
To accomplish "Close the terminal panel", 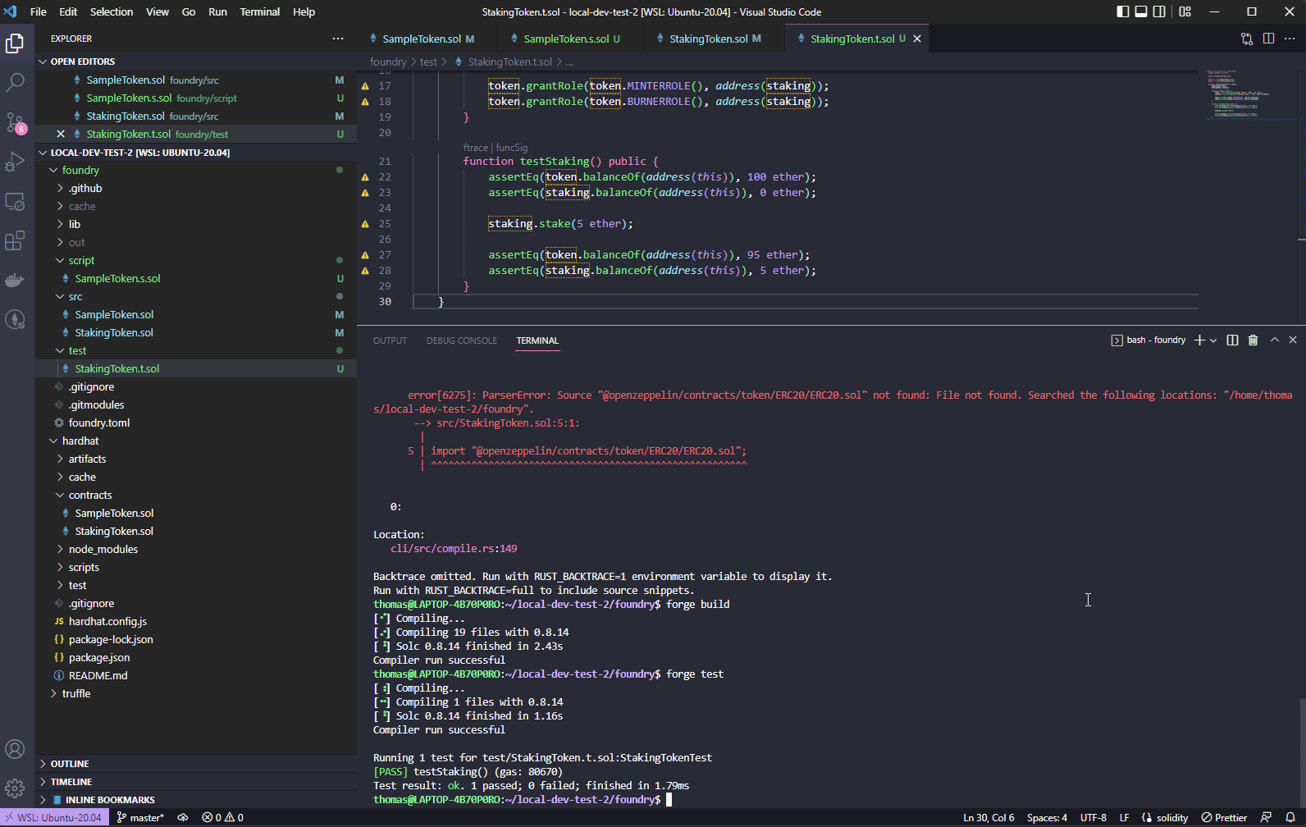I will tap(1293, 340).
